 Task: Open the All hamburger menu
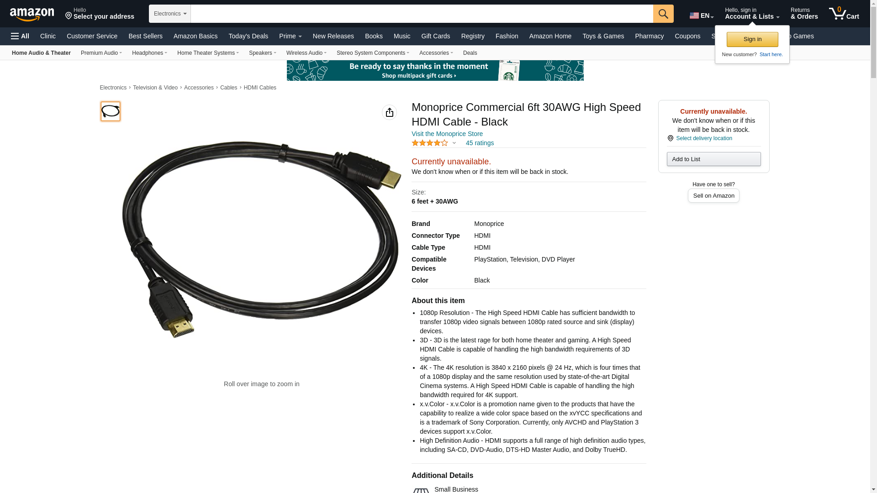[x=20, y=36]
